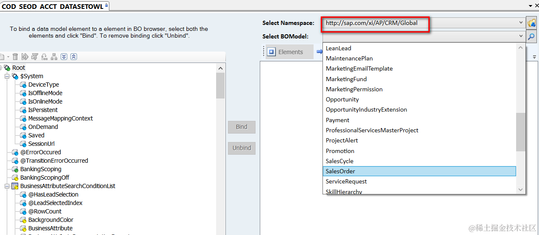Select SessionUrl in the tree
This screenshot has height=235, width=539.
click(42, 144)
